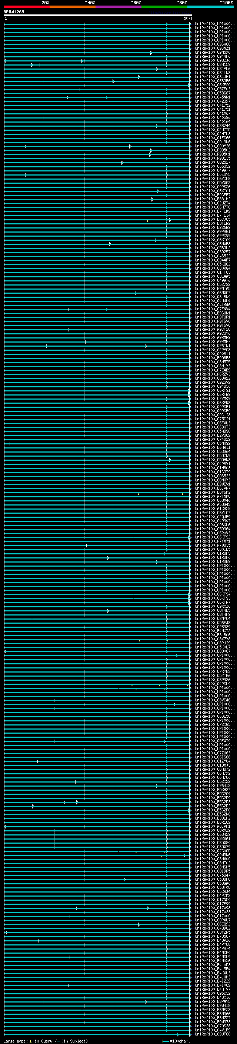This screenshot has height=1044, width=237.
Task: Select the UniRef100_Q9C1I8 label
Action: point(212,415)
